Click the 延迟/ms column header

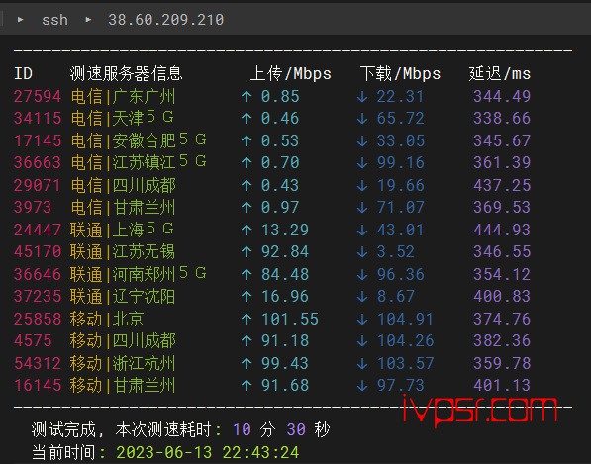click(x=500, y=74)
